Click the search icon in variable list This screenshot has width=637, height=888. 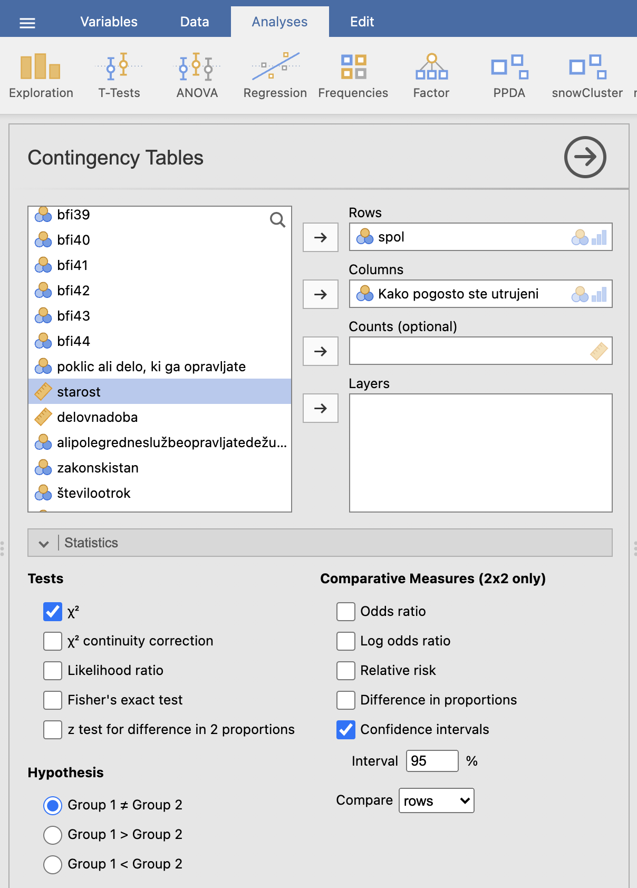click(x=277, y=219)
